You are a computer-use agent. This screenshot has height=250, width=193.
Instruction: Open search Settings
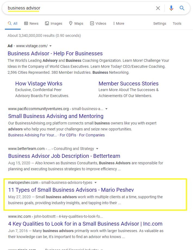pyautogui.click(x=160, y=23)
